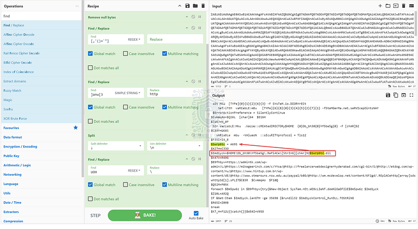Set breakpoint on UOH Find / Replace

(200, 159)
